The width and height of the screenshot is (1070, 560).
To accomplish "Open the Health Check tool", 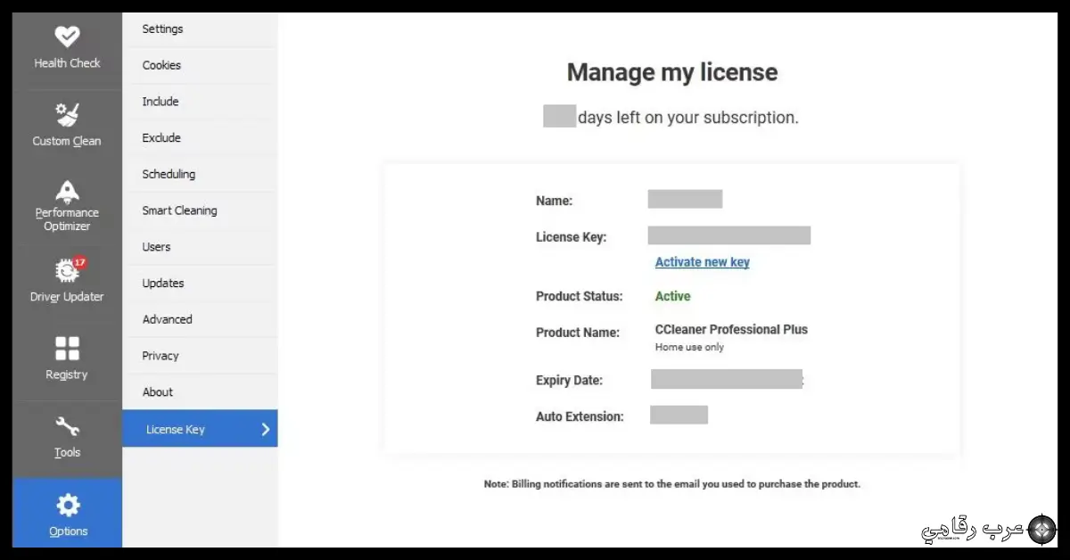I will pyautogui.click(x=67, y=49).
